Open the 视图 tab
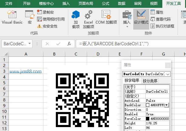This screenshot has height=131, width=186. (x=154, y=3)
